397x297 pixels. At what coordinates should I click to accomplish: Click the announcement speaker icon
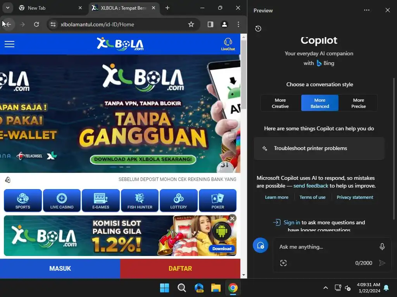coord(8,180)
